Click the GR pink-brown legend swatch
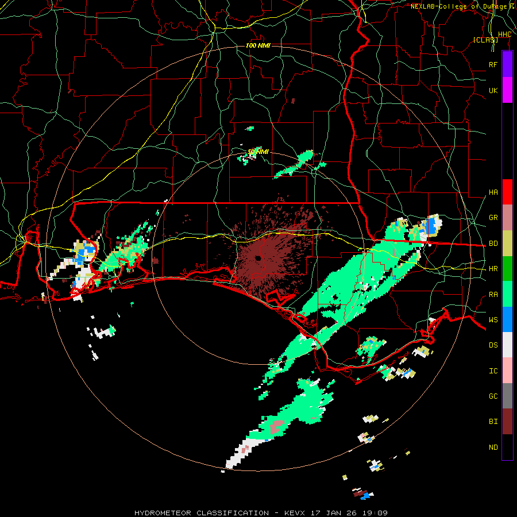This screenshot has height=517, width=517. (507, 218)
